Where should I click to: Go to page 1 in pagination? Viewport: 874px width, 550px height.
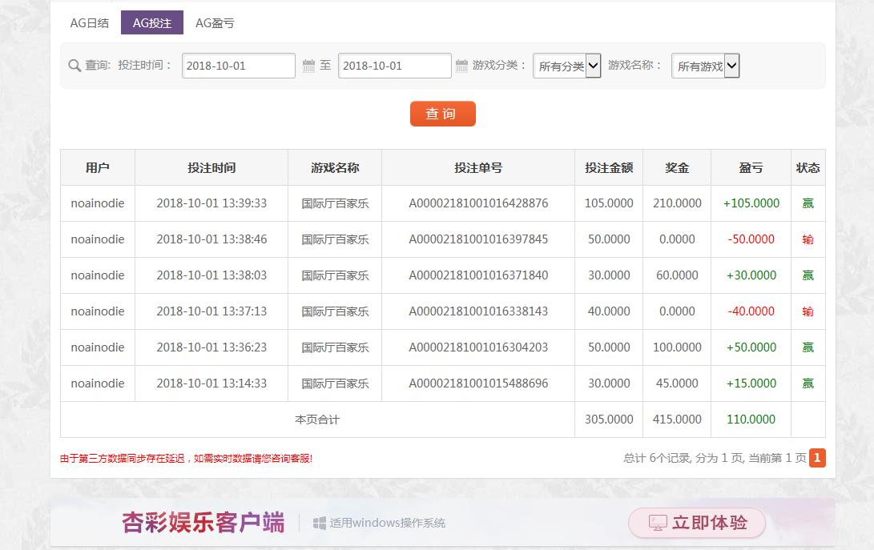[817, 458]
